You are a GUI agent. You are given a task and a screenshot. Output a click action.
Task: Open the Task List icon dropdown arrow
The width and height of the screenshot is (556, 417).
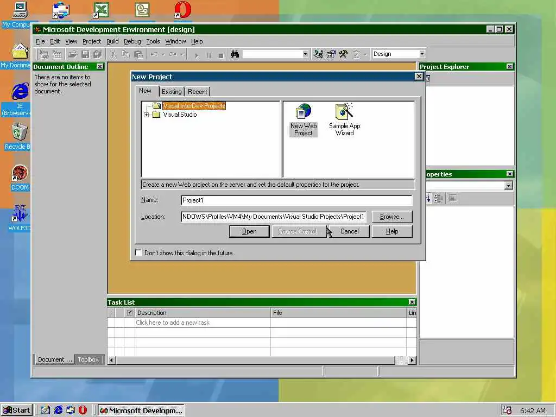tap(365, 55)
